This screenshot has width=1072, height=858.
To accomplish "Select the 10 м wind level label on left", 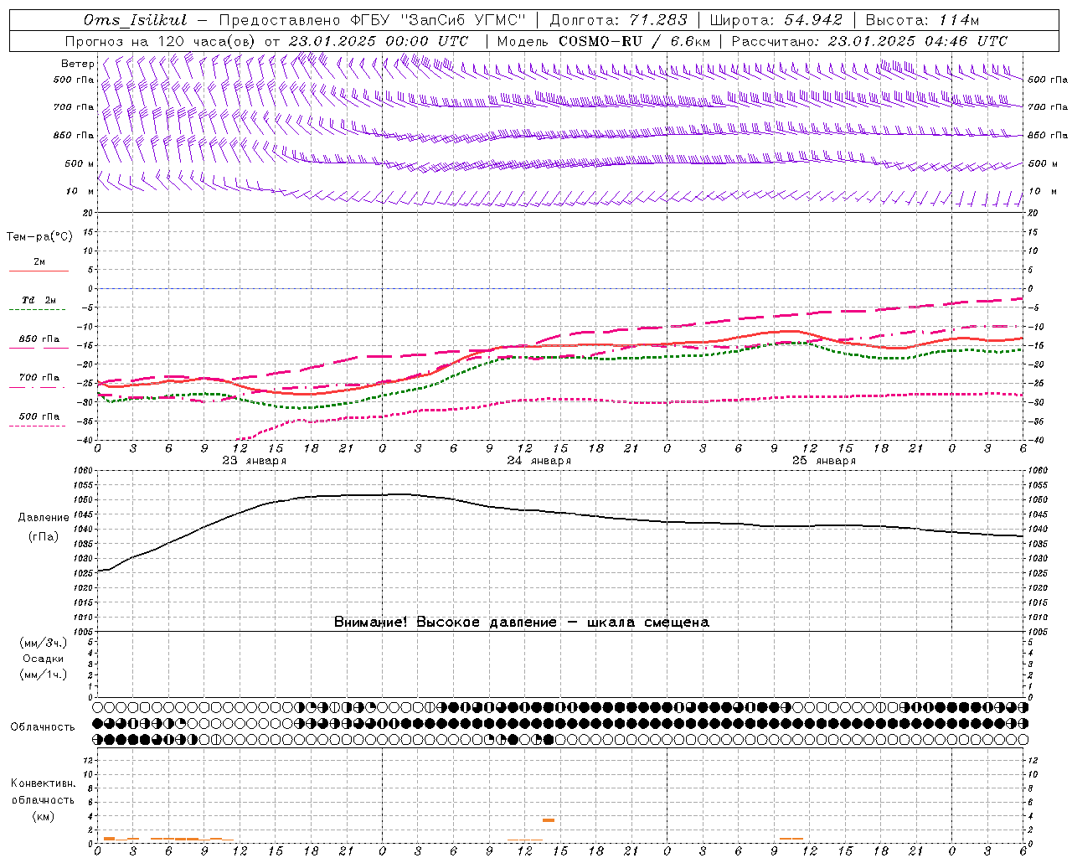I will [80, 191].
